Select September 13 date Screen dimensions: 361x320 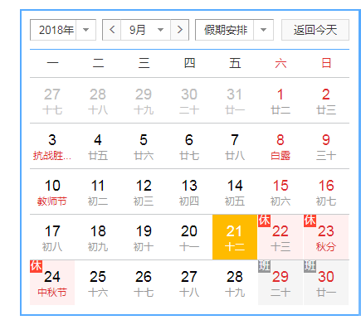click(x=189, y=192)
